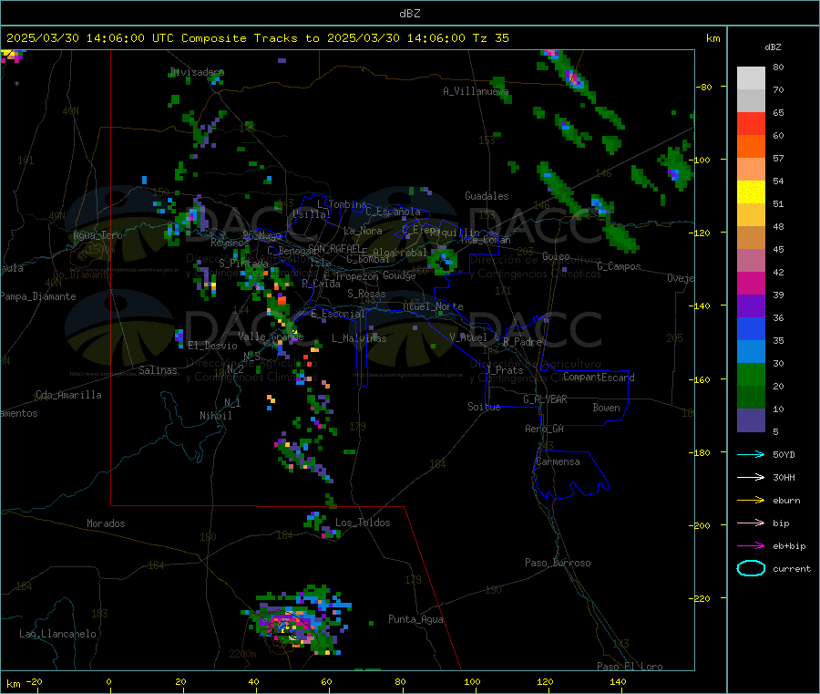
Task: Click the cyan current ellipse icon
Action: pyautogui.click(x=751, y=568)
